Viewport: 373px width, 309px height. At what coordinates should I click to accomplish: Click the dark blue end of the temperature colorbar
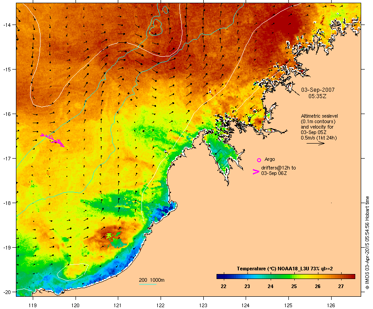coord(221,276)
